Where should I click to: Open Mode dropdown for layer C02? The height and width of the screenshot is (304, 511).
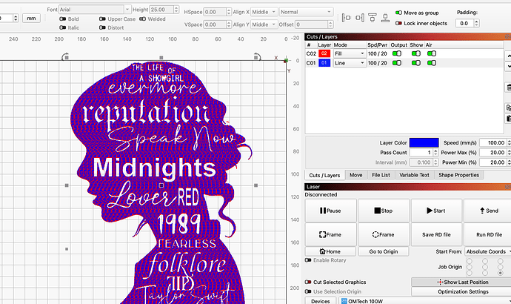[350, 53]
